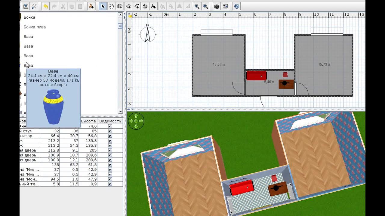Click the Paste toolbar icon
Viewport: 385px width, 216px height.
coord(80,6)
